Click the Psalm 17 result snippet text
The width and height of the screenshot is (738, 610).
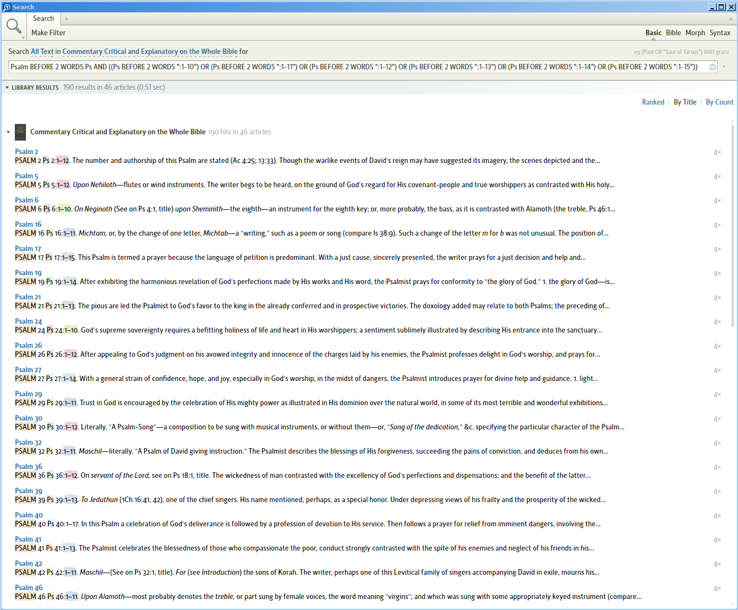(300, 257)
